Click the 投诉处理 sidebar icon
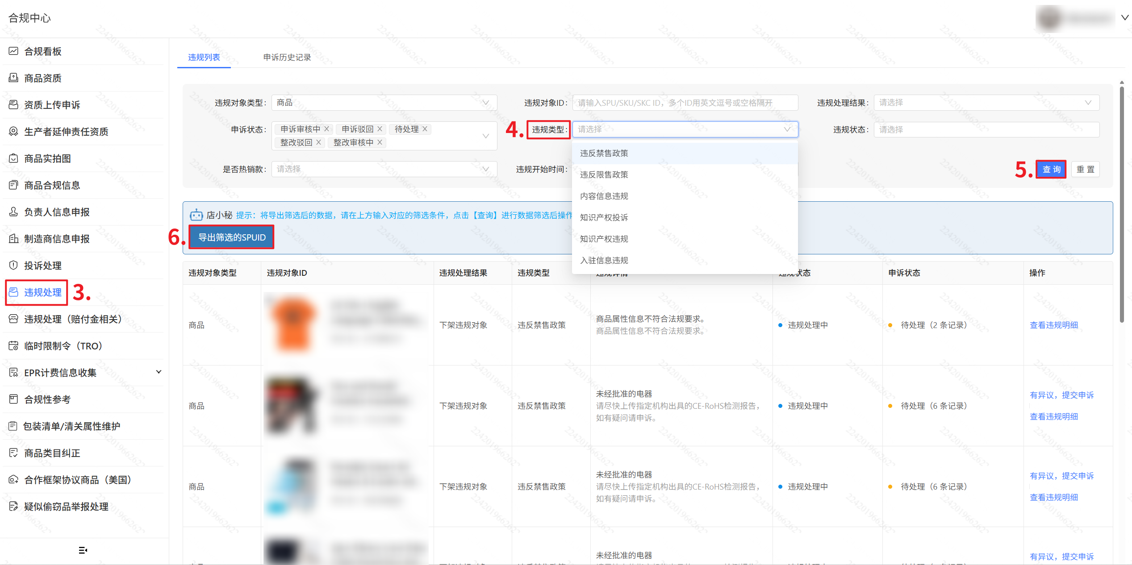 [x=13, y=265]
